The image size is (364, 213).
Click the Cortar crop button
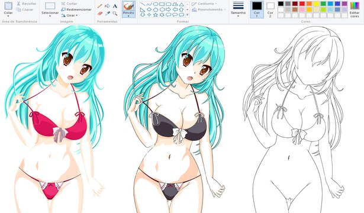pyautogui.click(x=69, y=4)
